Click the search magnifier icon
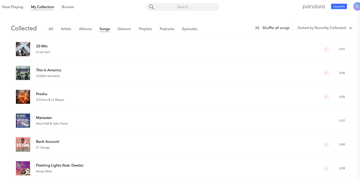Image resolution: width=360 pixels, height=182 pixels. pyautogui.click(x=151, y=7)
